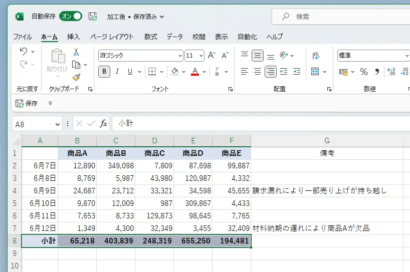
Task: Click the Undo arrow icon
Action: 24,52
